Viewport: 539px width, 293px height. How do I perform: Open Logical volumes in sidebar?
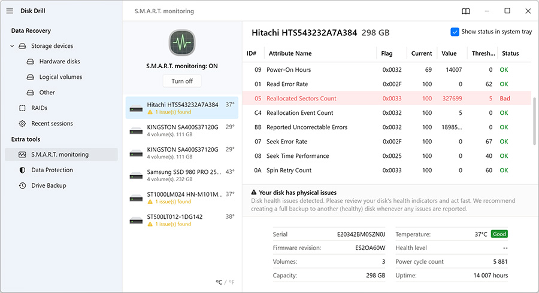point(60,77)
